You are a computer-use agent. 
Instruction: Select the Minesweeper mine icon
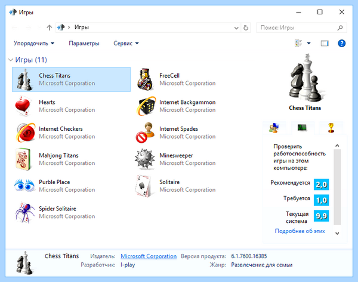tap(144, 159)
